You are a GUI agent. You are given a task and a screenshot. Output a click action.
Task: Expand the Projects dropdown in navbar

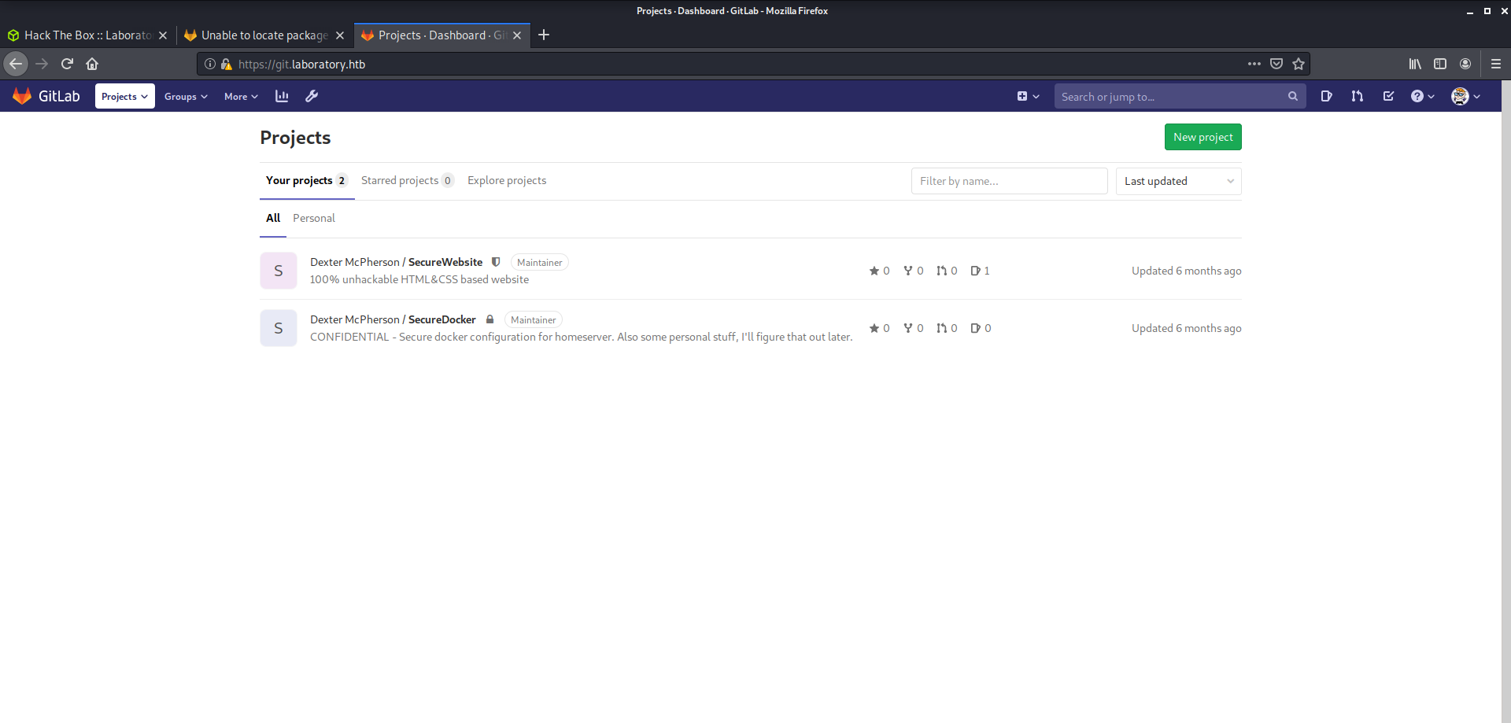point(124,96)
